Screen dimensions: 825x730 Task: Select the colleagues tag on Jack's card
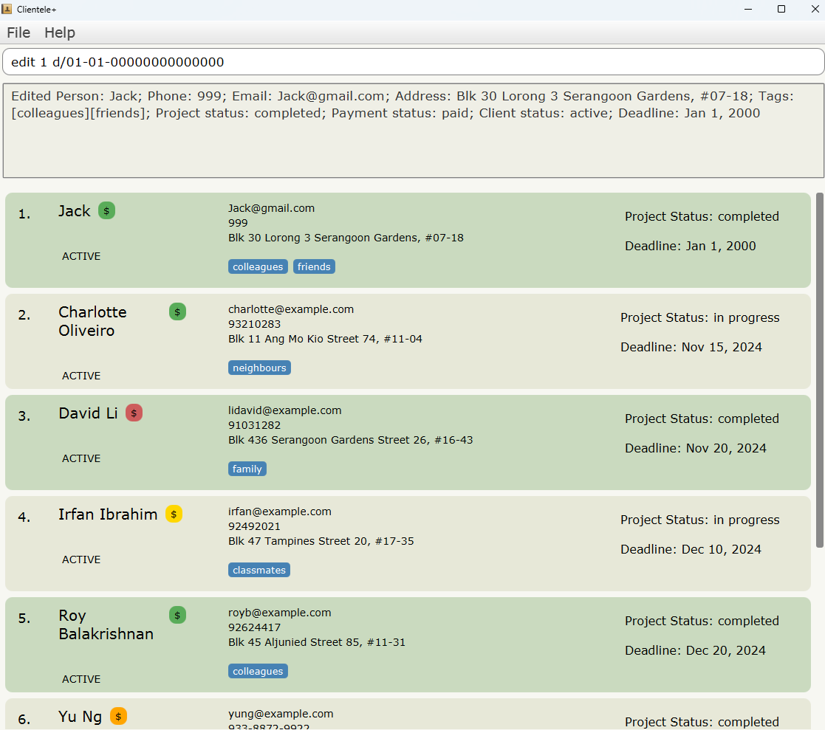click(258, 266)
